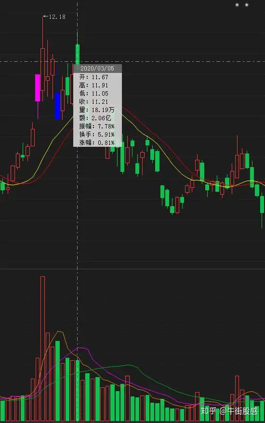Screen dimensions: 265x423
Task: Select the turnover amount 额: 2.06亿 row
Action: tap(95, 118)
